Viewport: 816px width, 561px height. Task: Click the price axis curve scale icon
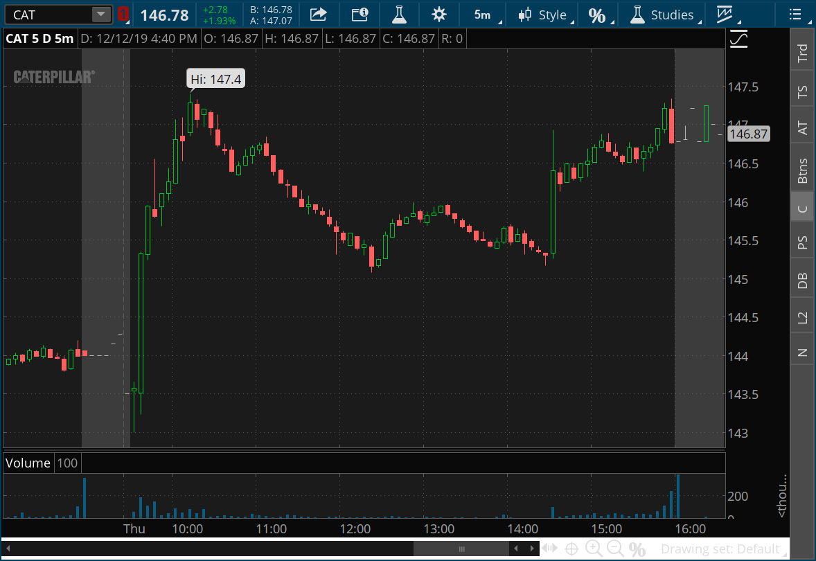[738, 39]
